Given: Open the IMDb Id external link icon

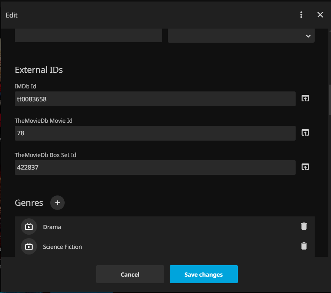Looking at the screenshot, I should click(305, 98).
